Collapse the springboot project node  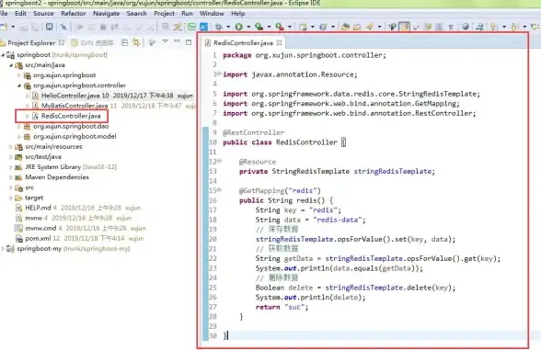click(x=3, y=55)
